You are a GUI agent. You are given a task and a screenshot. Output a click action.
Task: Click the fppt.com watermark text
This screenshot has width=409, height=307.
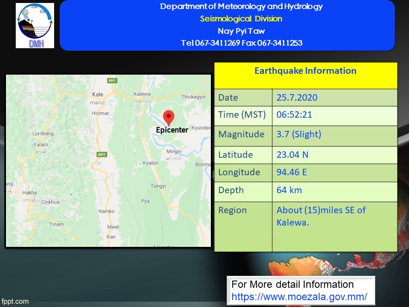pyautogui.click(x=15, y=301)
